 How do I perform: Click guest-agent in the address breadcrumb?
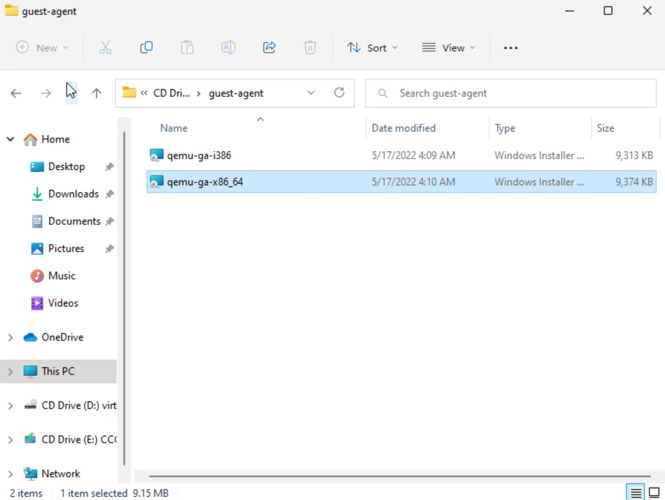tap(237, 92)
